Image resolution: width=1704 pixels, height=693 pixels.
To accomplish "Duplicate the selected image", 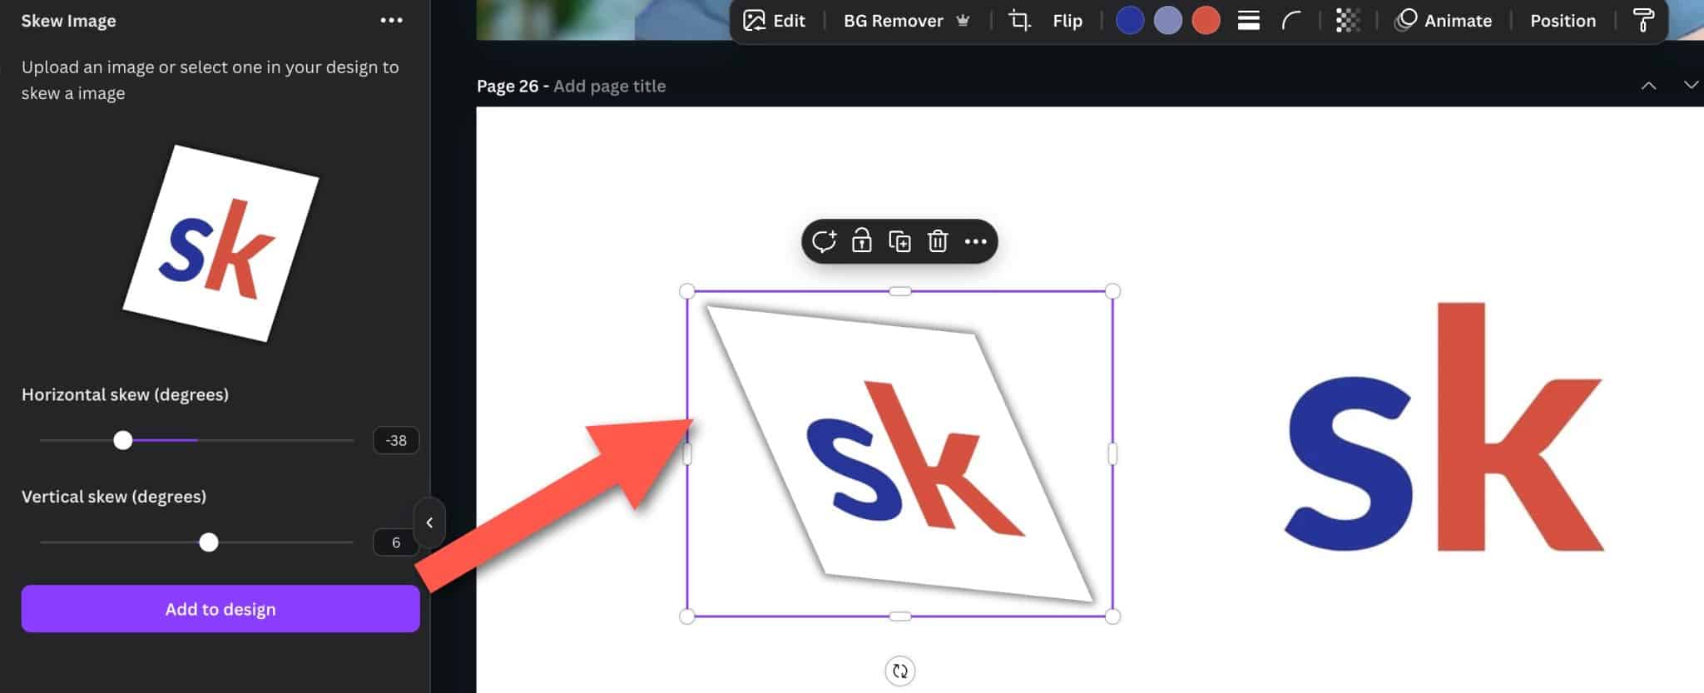I will pos(899,241).
